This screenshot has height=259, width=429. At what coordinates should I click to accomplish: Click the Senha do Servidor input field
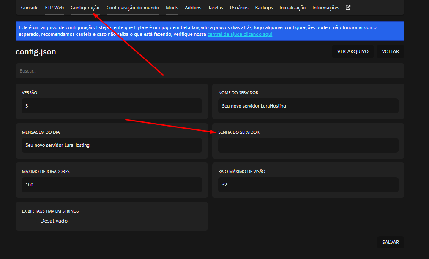coord(308,145)
